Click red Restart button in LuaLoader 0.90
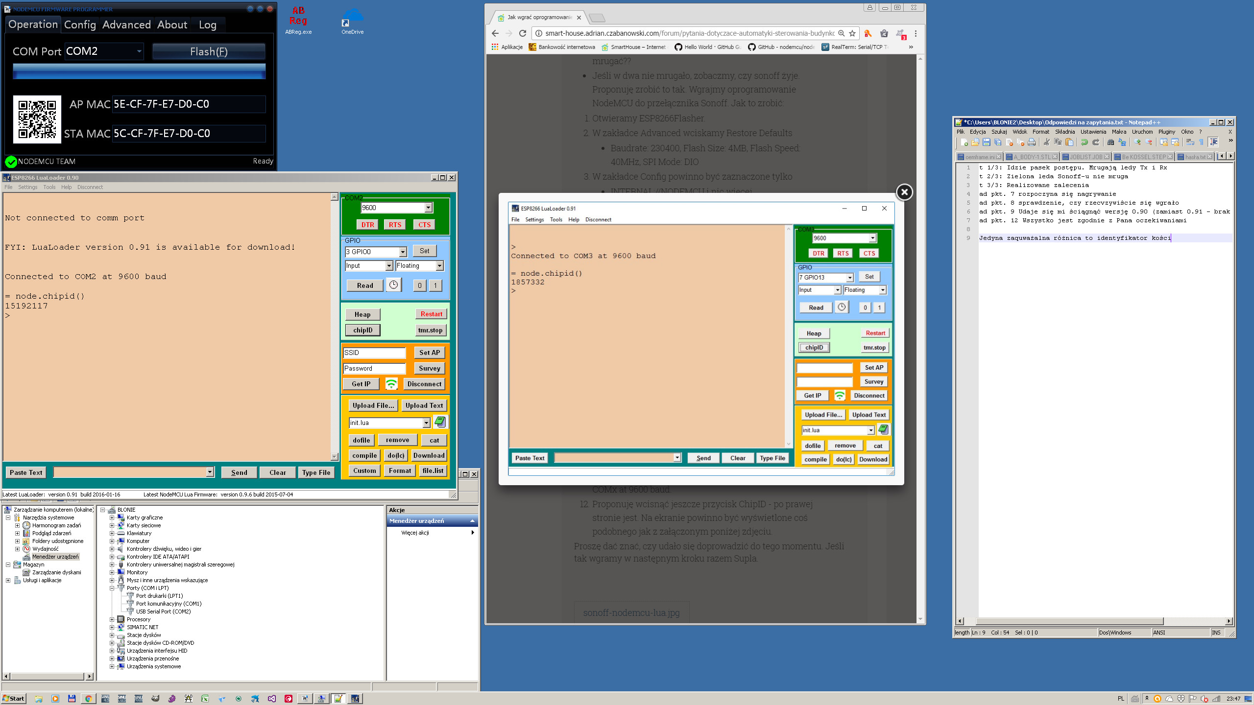The image size is (1254, 705). point(431,314)
